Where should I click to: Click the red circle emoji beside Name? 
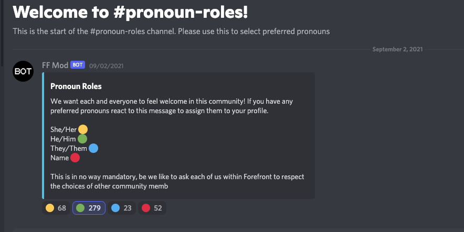[x=75, y=158]
